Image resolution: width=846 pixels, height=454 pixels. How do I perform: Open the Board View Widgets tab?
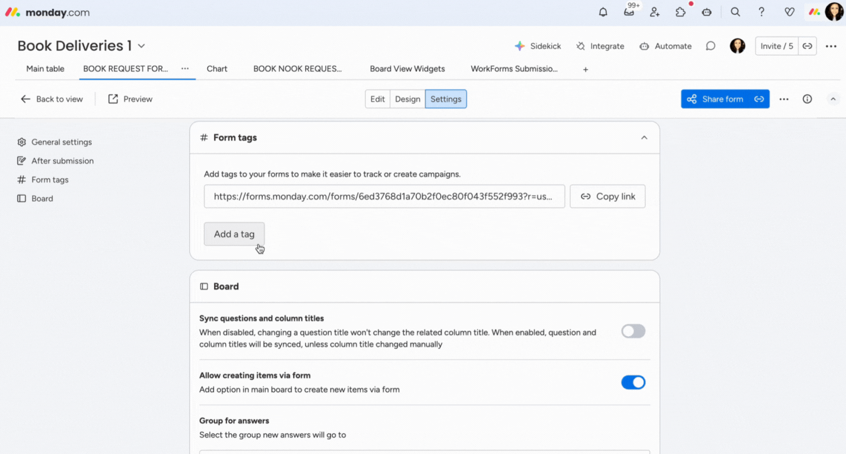pyautogui.click(x=407, y=69)
